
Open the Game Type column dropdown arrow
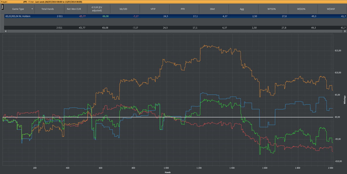click(32, 9)
